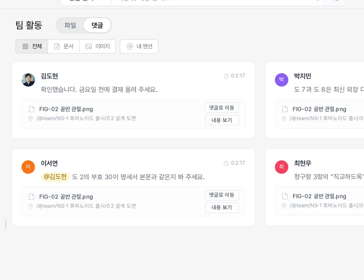This screenshot has width=364, height=280.
Task: Click 댓글로 이동 on 이서연's card
Action: pos(222,195)
